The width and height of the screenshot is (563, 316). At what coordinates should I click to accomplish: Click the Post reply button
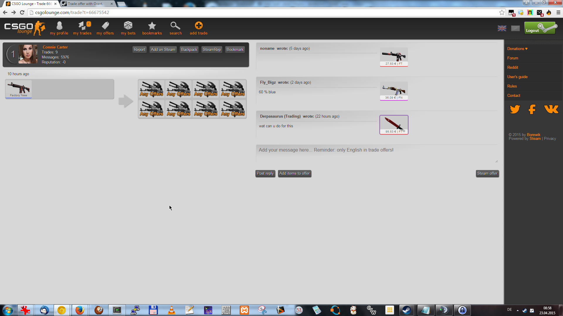(x=265, y=174)
